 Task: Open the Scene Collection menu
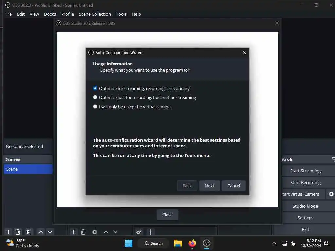pos(95,14)
